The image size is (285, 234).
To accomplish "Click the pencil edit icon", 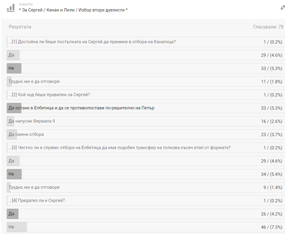I will click(x=283, y=8).
